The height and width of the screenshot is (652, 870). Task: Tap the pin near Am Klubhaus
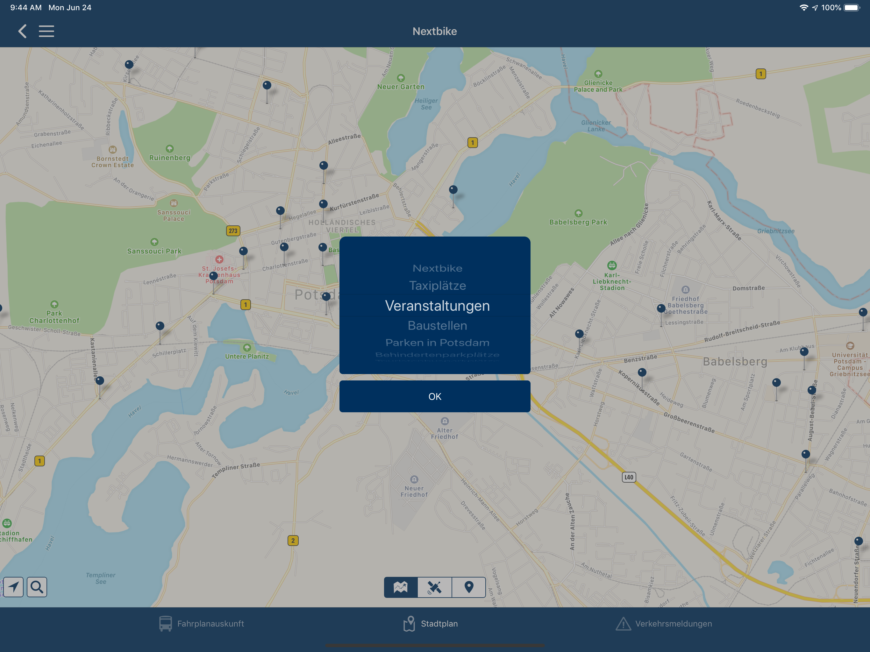[804, 351]
